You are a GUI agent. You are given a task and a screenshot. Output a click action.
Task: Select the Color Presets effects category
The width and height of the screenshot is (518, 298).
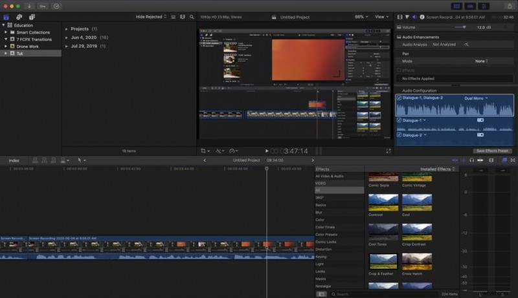(339, 235)
